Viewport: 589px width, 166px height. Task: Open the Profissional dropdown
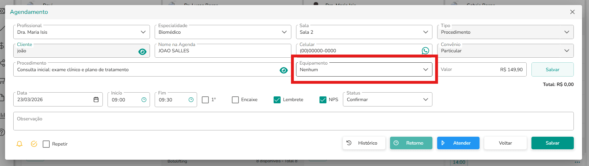click(x=82, y=32)
